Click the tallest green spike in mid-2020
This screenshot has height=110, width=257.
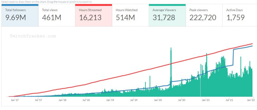pyautogui.click(x=171, y=72)
